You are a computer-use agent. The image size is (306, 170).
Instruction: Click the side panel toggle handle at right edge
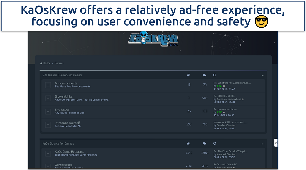[x=276, y=143]
